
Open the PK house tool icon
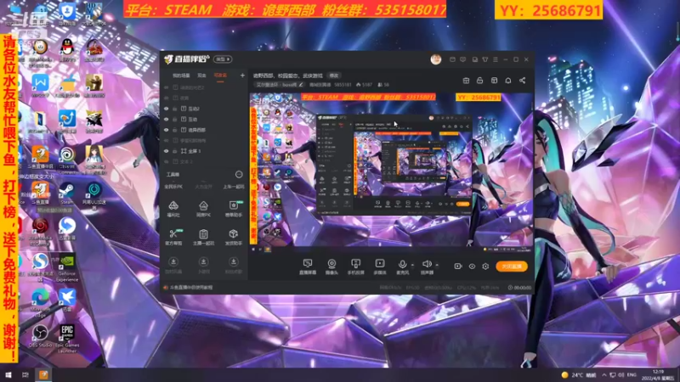coord(203,205)
